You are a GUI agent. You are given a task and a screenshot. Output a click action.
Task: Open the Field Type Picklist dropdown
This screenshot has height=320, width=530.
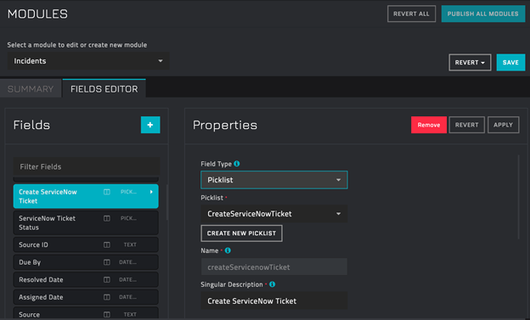click(274, 180)
